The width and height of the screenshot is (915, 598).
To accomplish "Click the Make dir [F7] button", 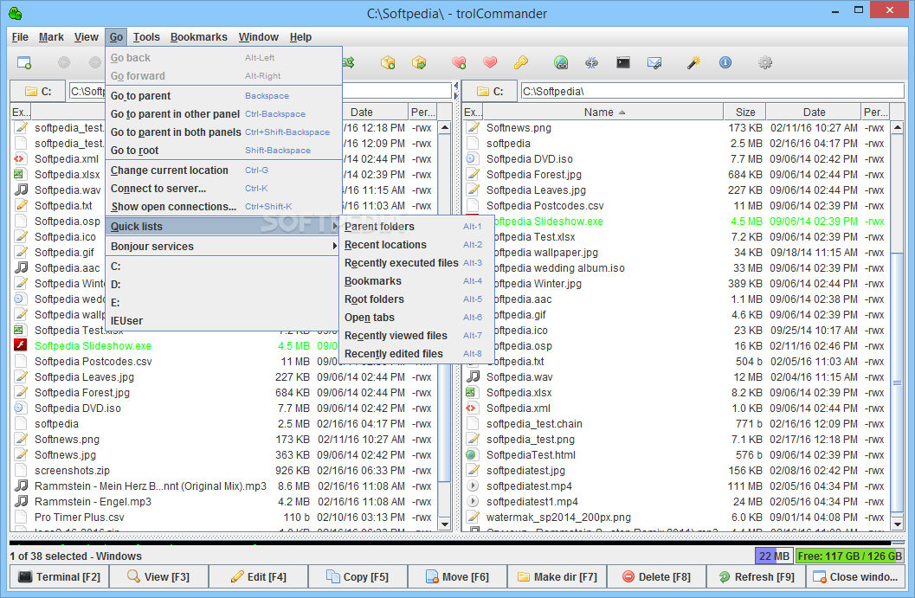I will pos(557,577).
